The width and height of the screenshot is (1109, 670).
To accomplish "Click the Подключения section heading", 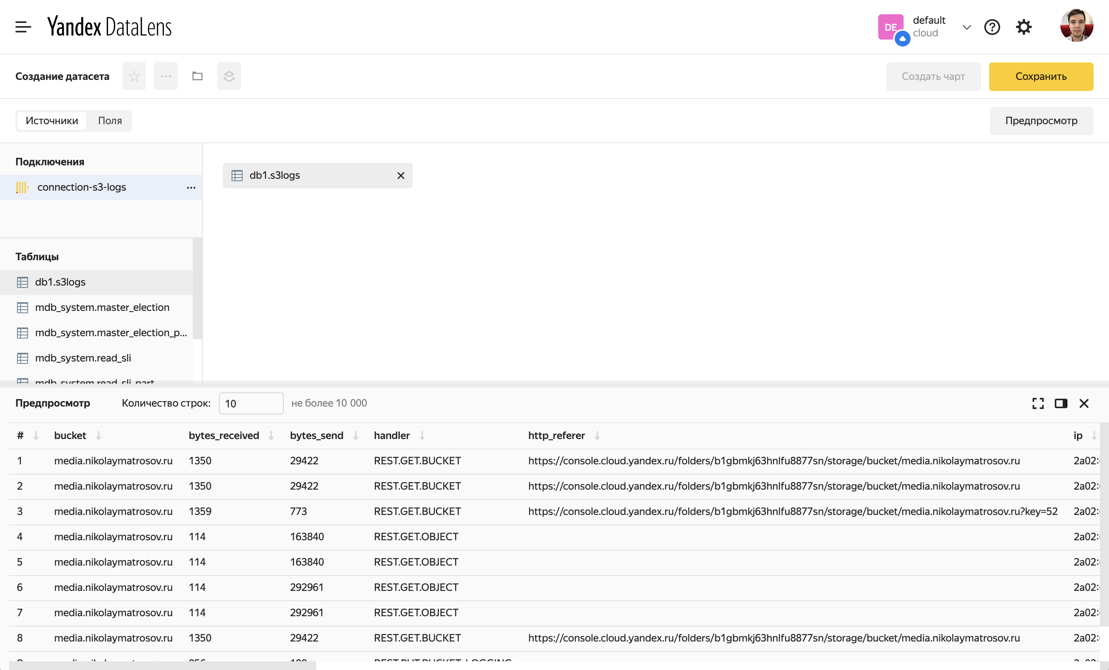I will tap(49, 162).
